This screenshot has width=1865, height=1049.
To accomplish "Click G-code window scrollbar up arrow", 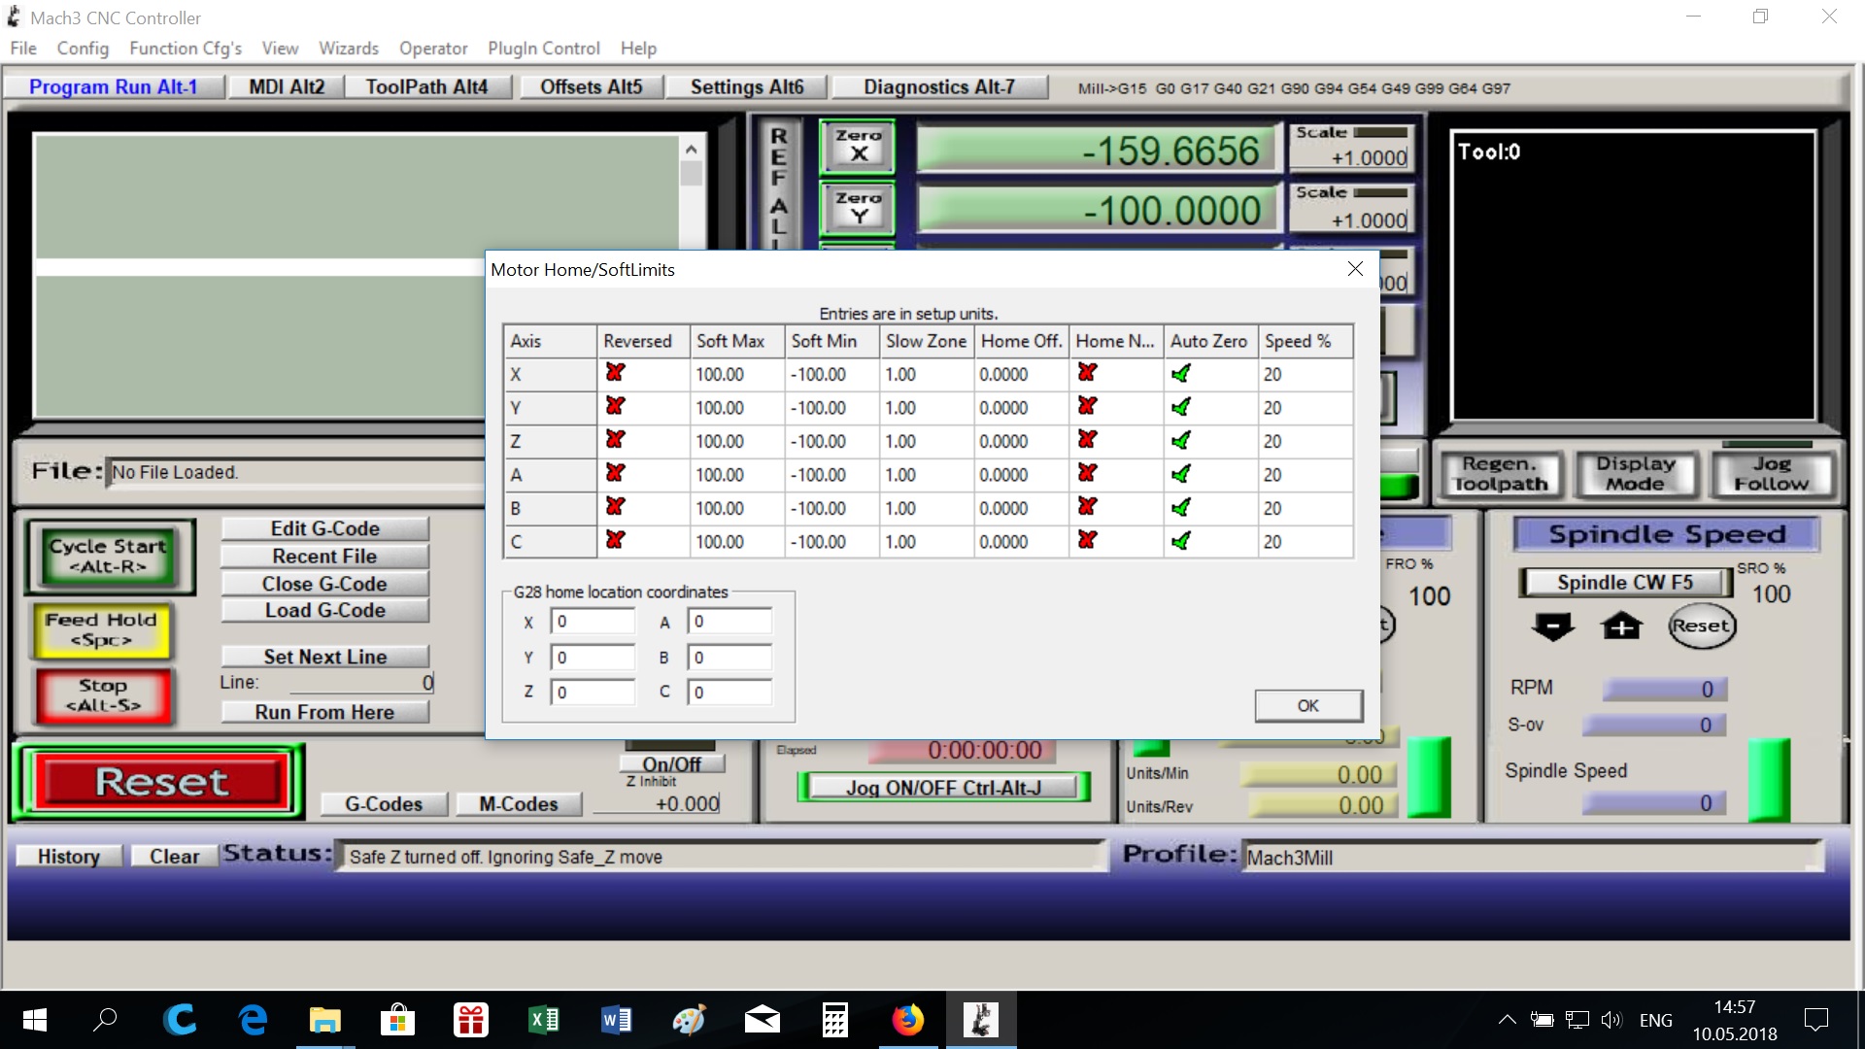I will point(691,150).
